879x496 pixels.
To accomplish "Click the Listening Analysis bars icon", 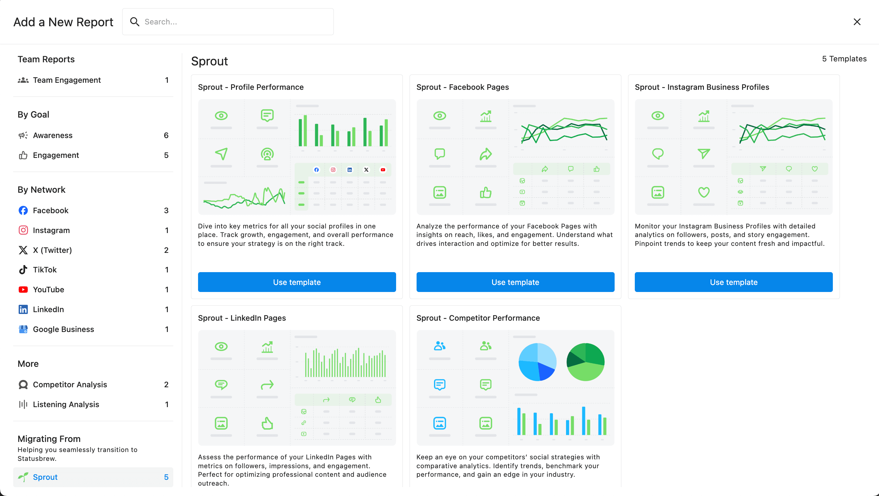I will [23, 404].
